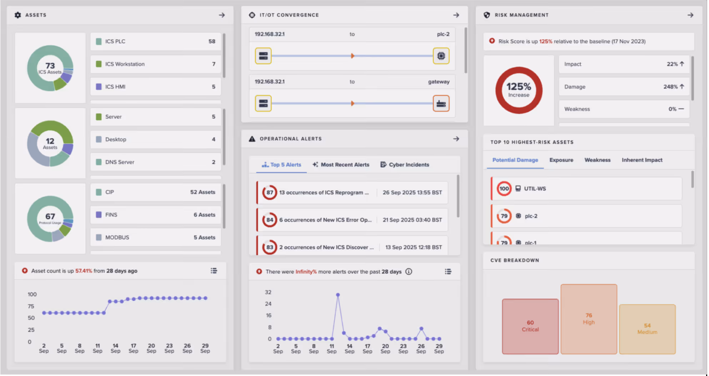This screenshot has width=709, height=376.
Task: Click the 125% Increase risk gauge
Action: (x=519, y=90)
